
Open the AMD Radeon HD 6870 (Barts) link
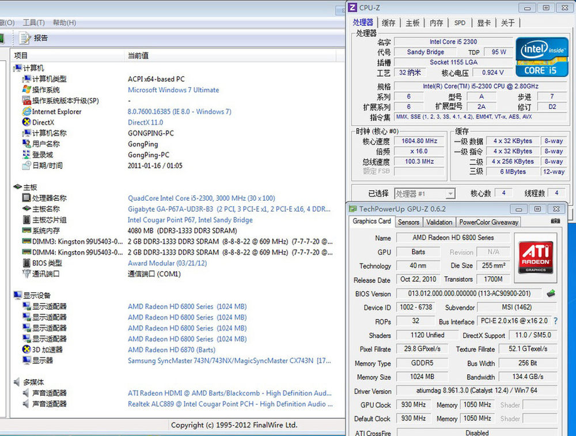[172, 349]
